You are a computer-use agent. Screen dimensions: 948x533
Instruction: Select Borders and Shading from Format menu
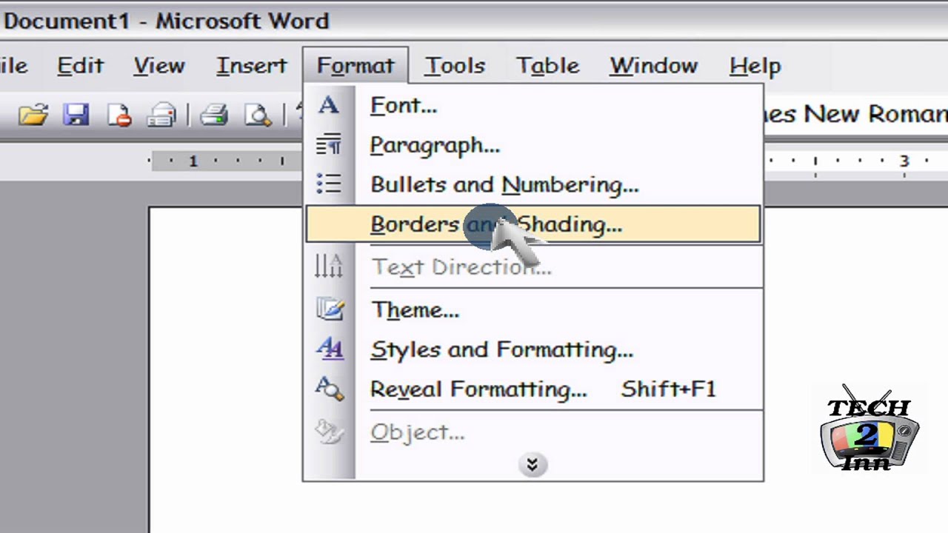coord(495,224)
